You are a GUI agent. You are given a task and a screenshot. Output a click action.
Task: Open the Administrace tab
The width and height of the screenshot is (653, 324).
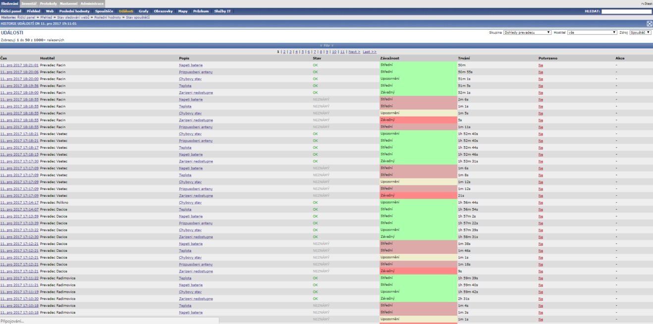[92, 3]
